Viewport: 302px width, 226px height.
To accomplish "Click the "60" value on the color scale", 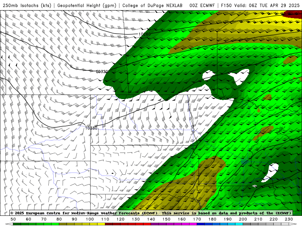I will (29, 219).
